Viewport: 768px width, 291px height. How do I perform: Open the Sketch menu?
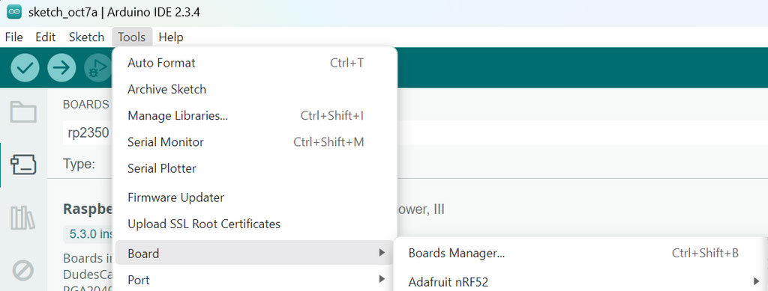click(87, 37)
